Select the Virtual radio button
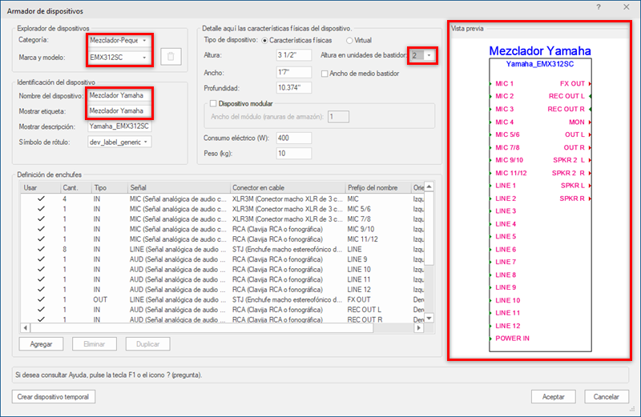 pos(349,41)
